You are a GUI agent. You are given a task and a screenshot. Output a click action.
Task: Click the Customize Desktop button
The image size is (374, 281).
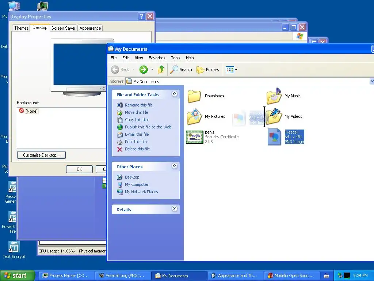click(x=41, y=155)
